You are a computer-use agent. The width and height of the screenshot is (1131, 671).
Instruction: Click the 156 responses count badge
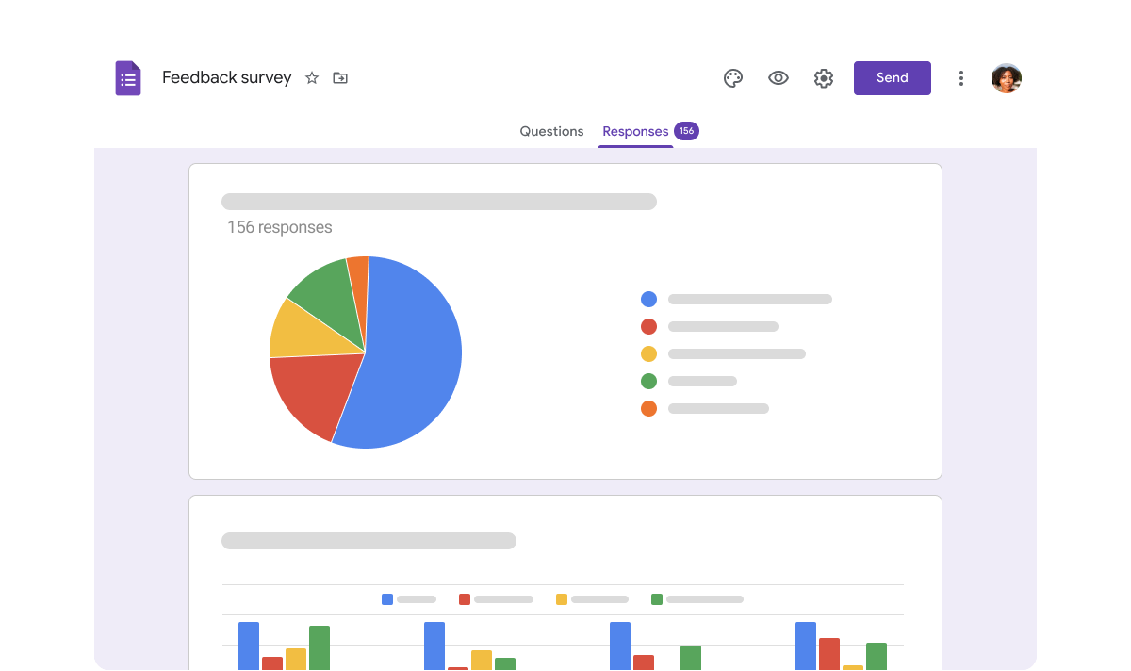click(x=686, y=131)
